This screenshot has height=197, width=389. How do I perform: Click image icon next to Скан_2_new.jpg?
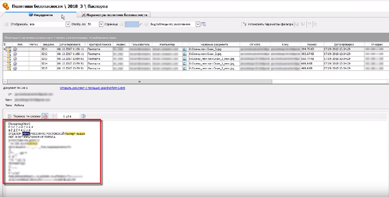point(185,68)
